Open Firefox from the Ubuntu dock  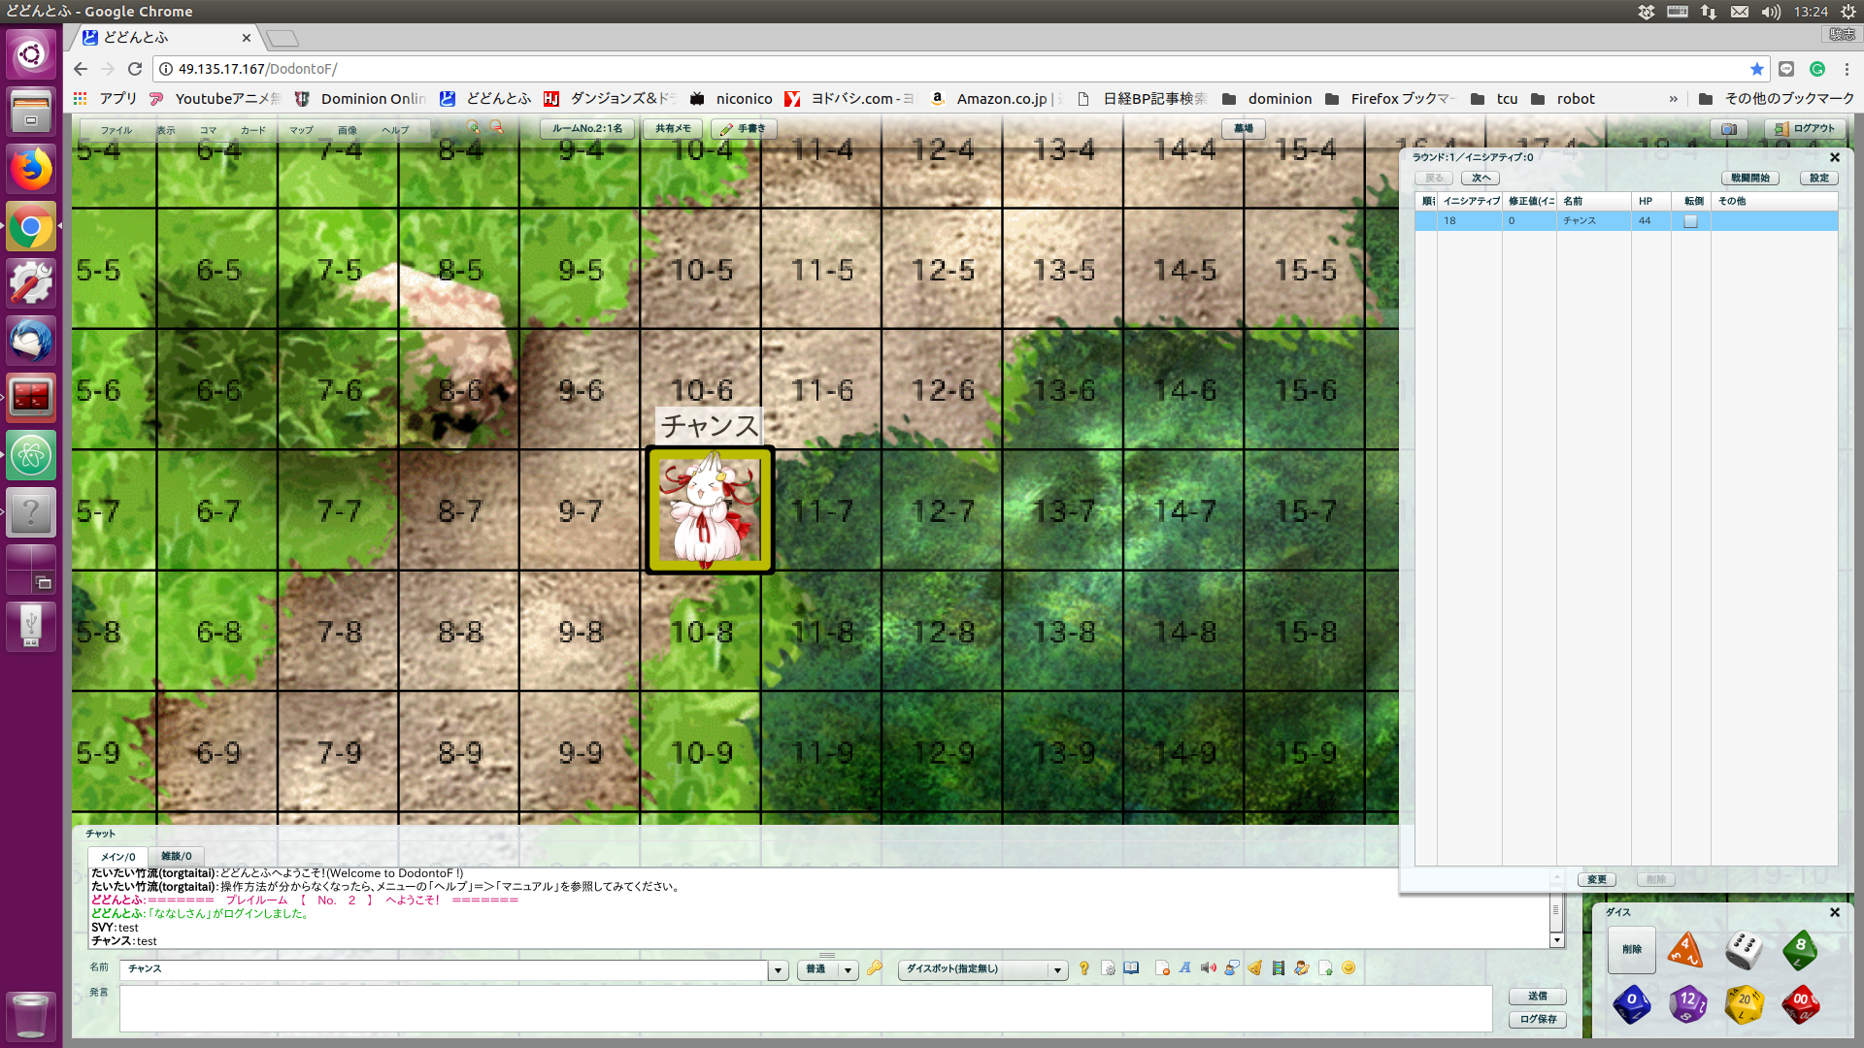click(x=30, y=168)
